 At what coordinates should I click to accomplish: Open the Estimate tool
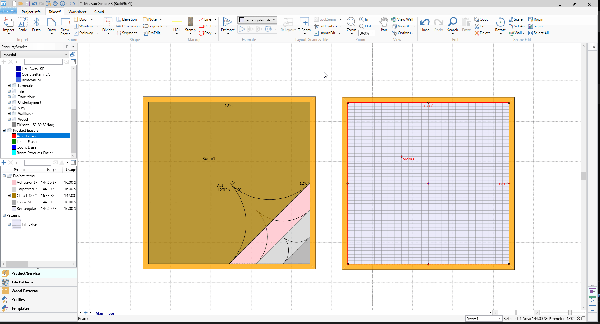coord(227,25)
